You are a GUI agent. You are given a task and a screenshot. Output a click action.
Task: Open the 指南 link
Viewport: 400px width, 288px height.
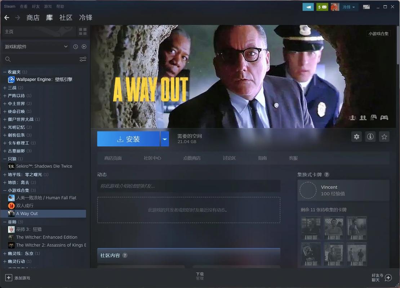(262, 158)
